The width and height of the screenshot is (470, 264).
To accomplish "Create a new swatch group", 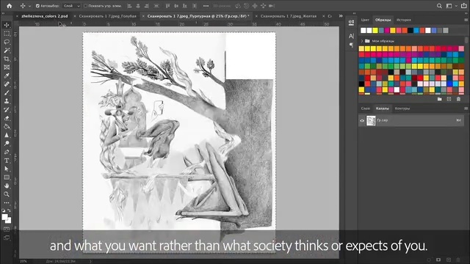I will click(439, 99).
